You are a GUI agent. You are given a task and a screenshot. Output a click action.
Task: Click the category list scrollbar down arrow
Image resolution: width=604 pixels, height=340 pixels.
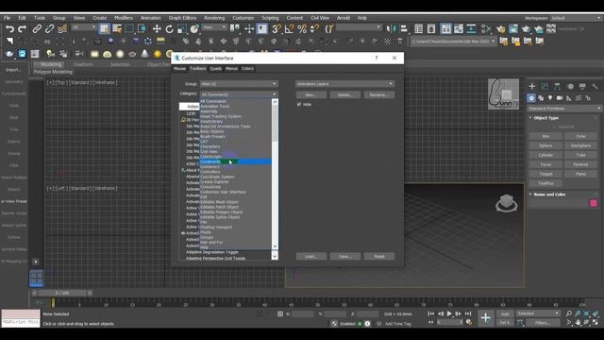pos(275,246)
